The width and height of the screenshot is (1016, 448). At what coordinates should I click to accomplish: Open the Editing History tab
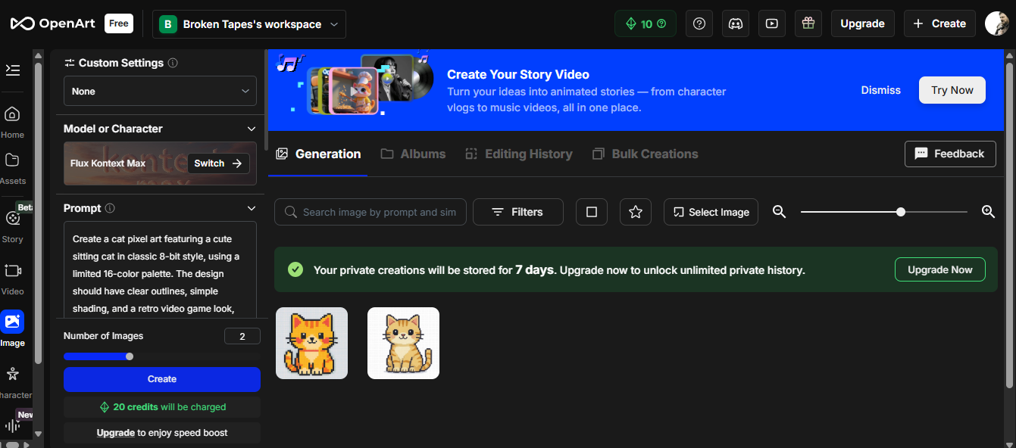pos(518,154)
